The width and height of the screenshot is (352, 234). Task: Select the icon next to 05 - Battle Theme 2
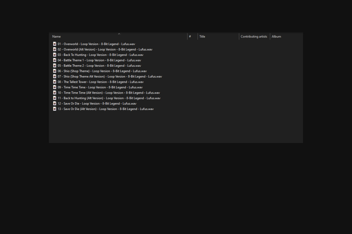(x=54, y=66)
